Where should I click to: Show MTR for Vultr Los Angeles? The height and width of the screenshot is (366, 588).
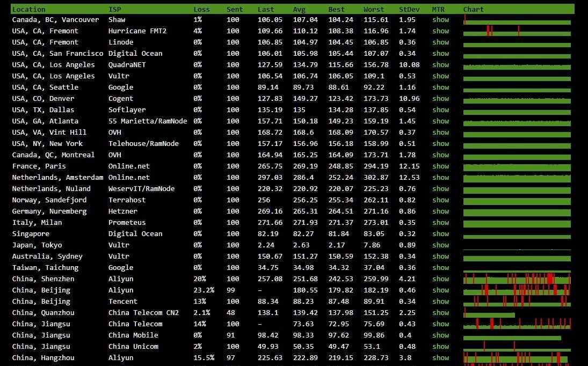click(441, 76)
